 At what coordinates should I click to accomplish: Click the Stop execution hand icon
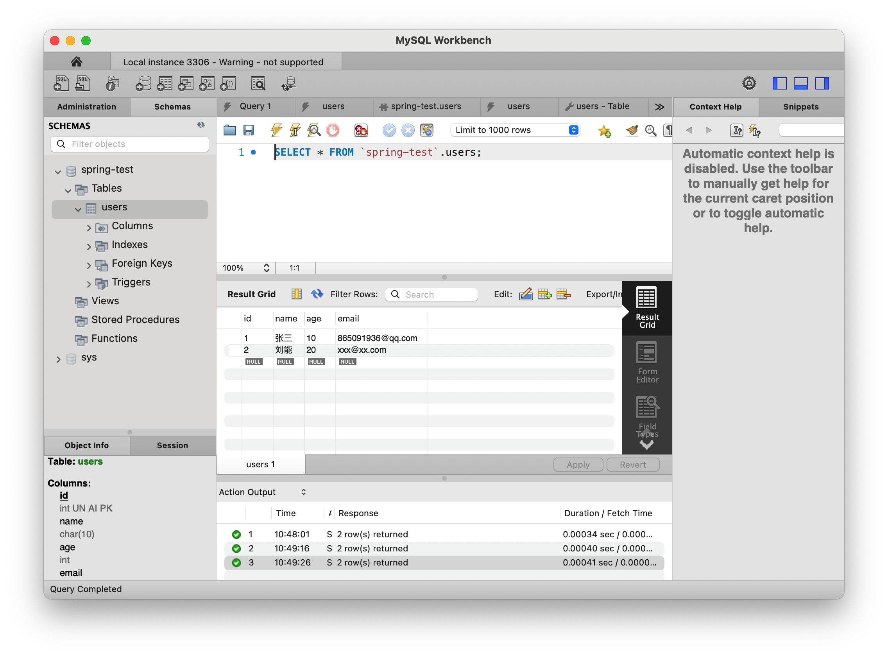[x=333, y=130]
